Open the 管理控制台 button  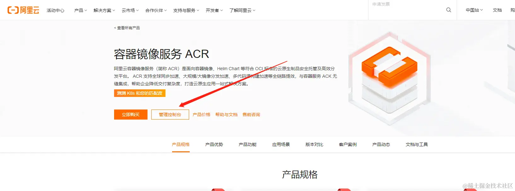[170, 115]
